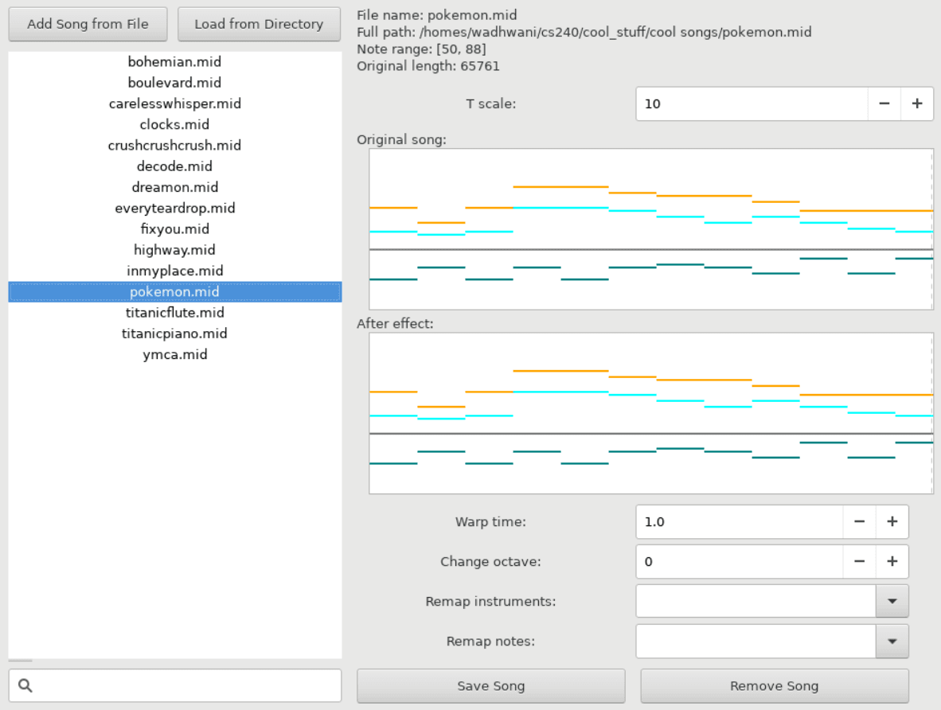
Task: Click the search magnifier icon
Action: pyautogui.click(x=25, y=685)
